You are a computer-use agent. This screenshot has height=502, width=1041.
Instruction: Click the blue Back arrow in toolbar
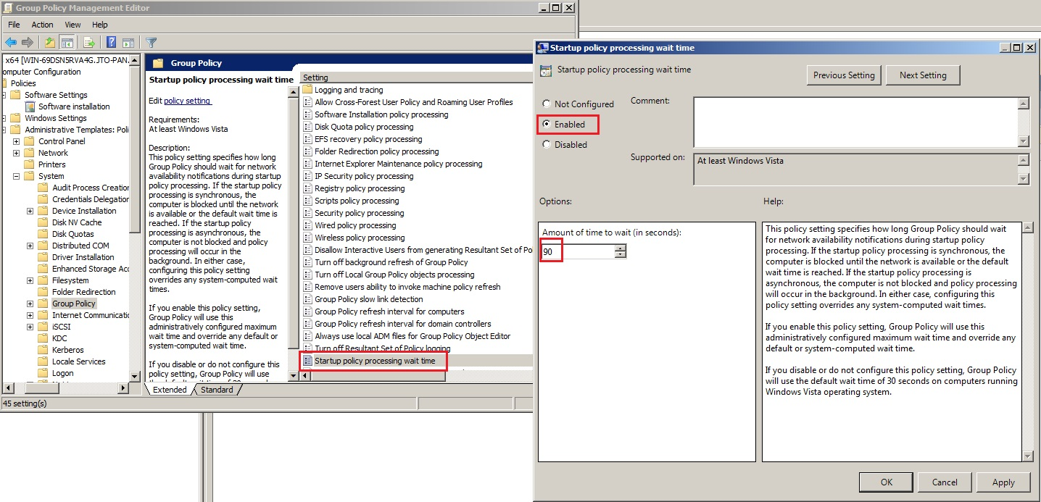click(x=11, y=43)
